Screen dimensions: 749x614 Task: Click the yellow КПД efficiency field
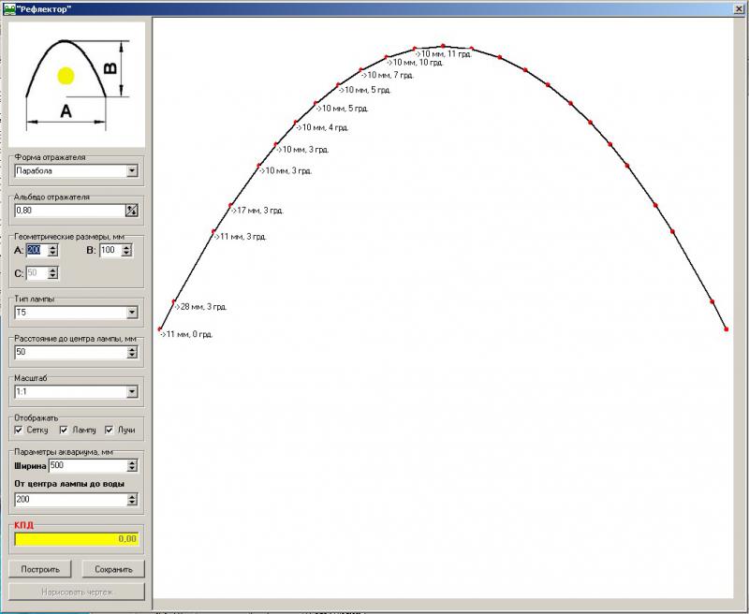pos(77,538)
